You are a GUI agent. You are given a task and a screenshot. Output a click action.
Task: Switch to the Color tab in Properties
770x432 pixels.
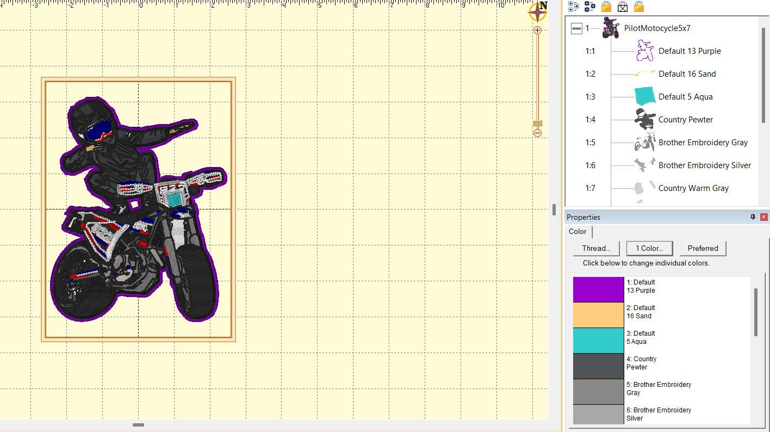point(577,231)
